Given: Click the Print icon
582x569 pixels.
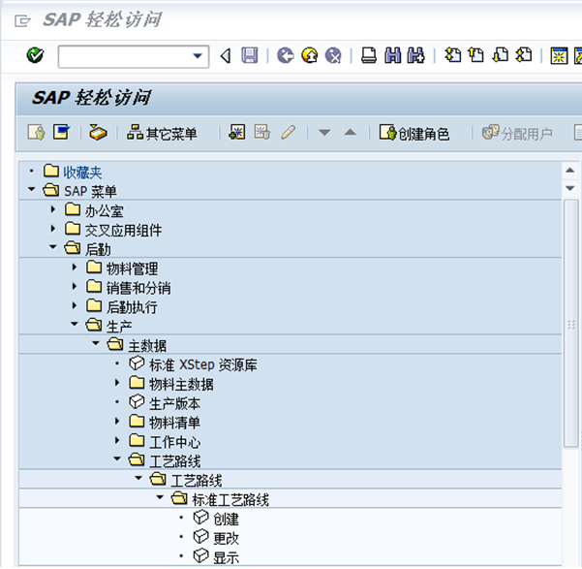Looking at the screenshot, I should pyautogui.click(x=369, y=56).
